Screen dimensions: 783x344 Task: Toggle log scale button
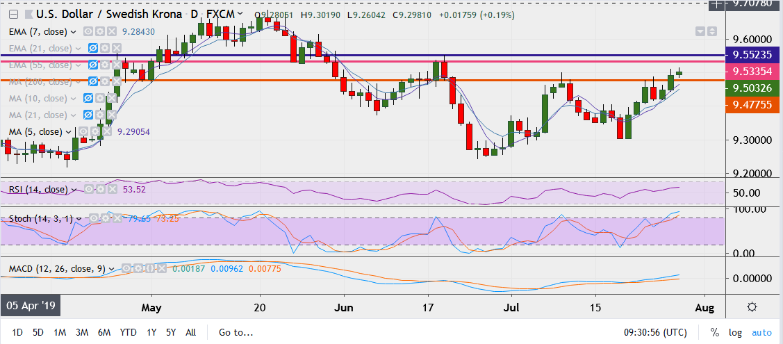click(735, 332)
